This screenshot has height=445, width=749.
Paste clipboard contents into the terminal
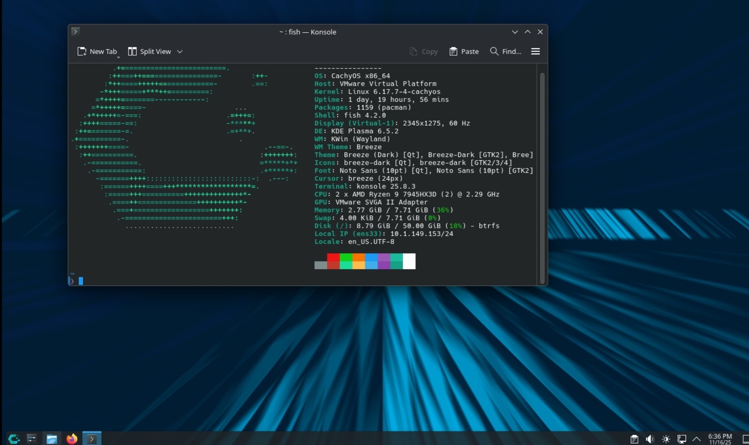464,52
